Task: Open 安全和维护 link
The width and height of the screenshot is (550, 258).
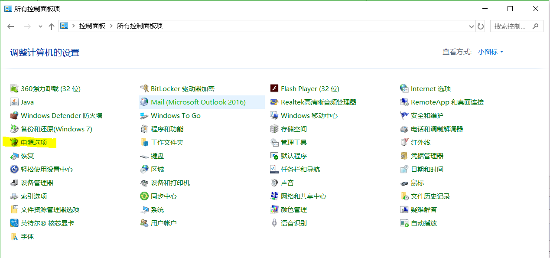Action: (427, 115)
